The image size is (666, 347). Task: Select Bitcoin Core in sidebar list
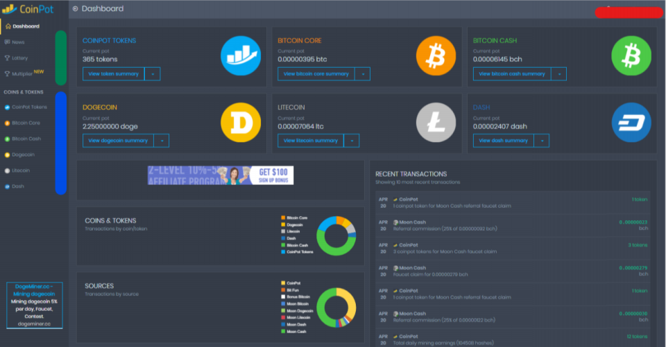[26, 123]
